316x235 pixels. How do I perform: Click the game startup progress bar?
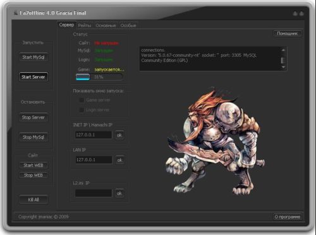99,77
